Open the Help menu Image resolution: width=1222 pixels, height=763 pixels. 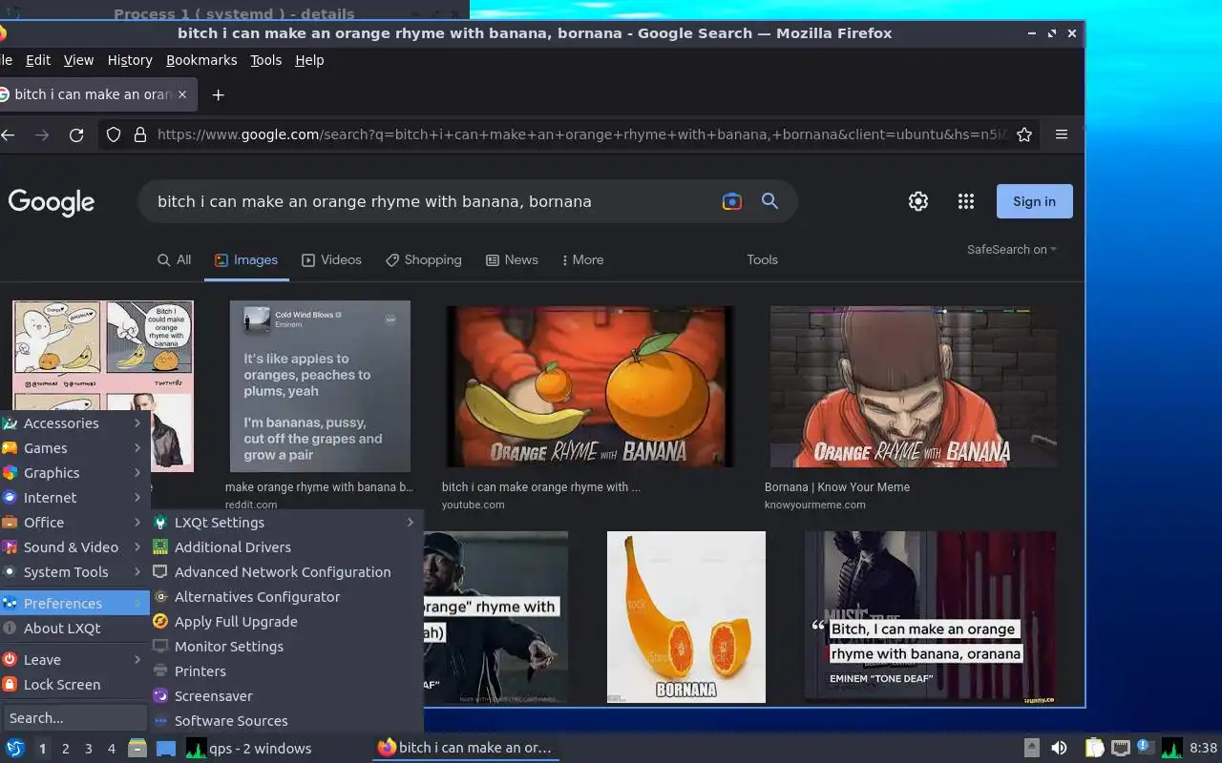pos(309,60)
